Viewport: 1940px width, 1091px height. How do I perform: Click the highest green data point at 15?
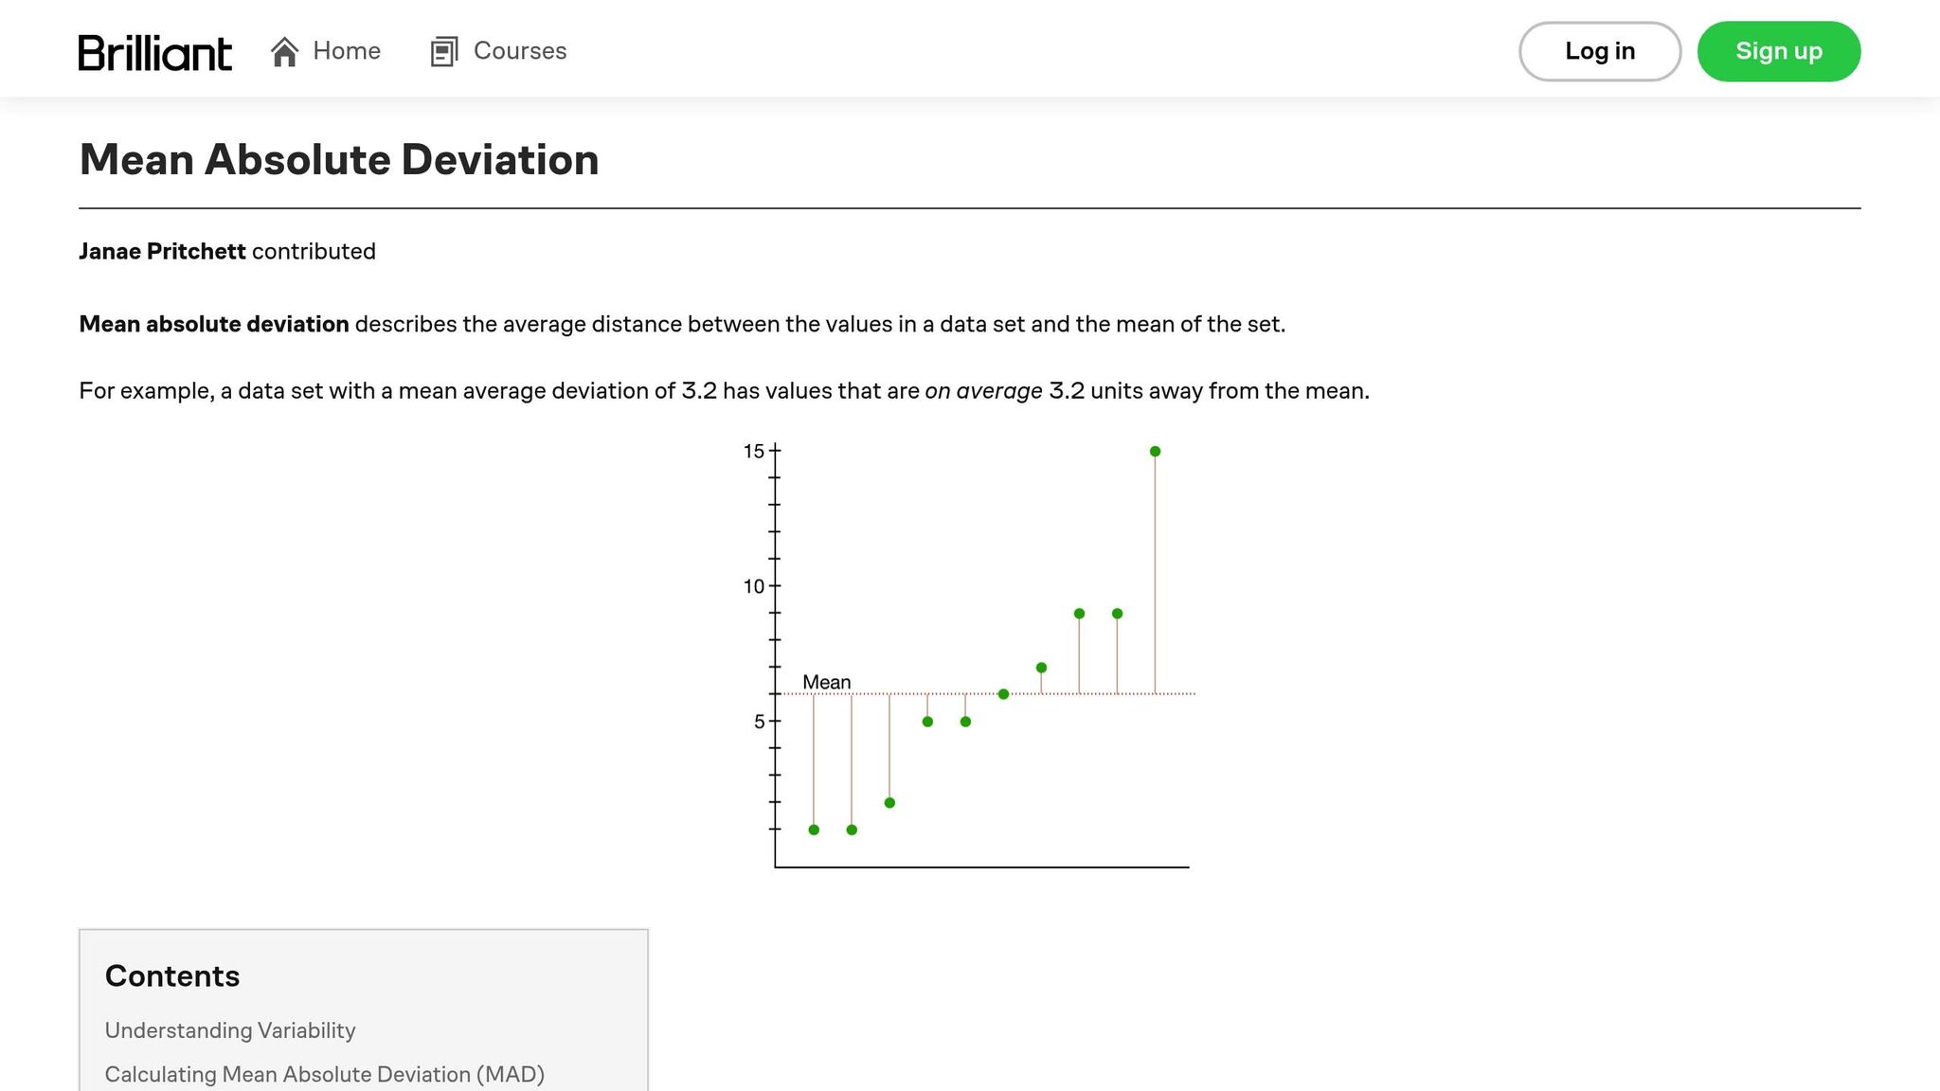click(x=1155, y=452)
